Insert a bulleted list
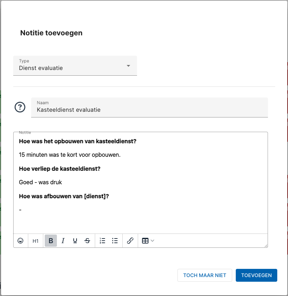The image size is (288, 296). point(115,241)
